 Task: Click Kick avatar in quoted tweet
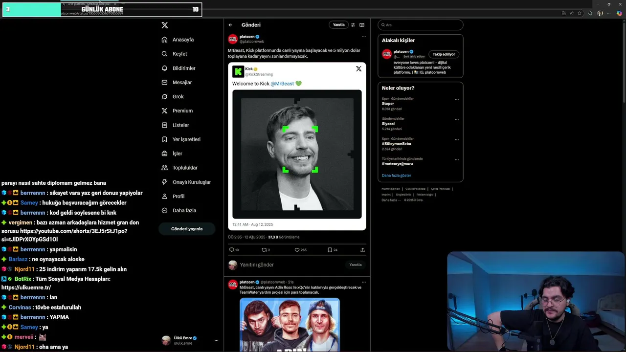[x=238, y=71]
